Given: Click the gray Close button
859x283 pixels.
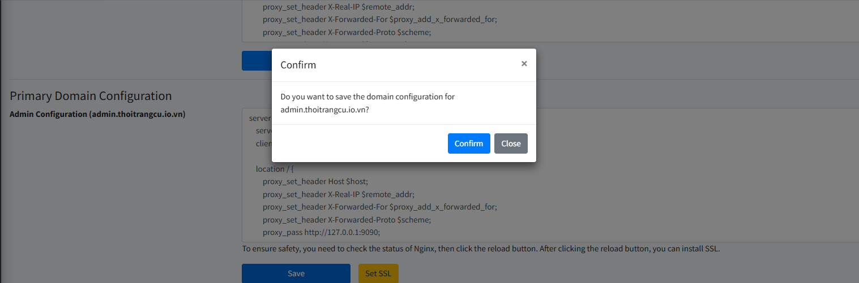Looking at the screenshot, I should click(511, 143).
